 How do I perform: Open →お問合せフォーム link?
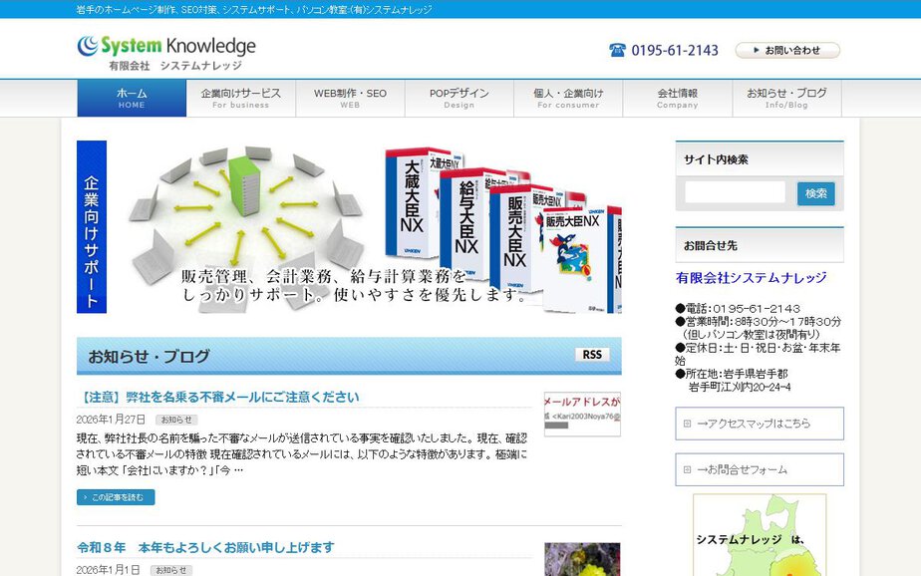coord(760,469)
